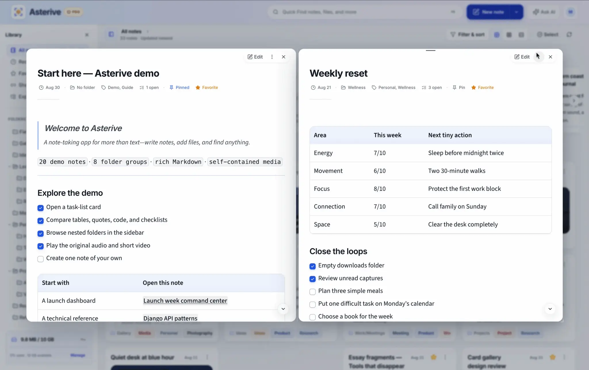
Task: Uncheck 'Browse nested folders in the sidebar'
Action: point(41,233)
